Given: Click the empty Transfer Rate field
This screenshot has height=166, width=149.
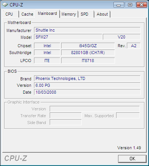Looking at the screenshot, I should (x=66, y=116).
